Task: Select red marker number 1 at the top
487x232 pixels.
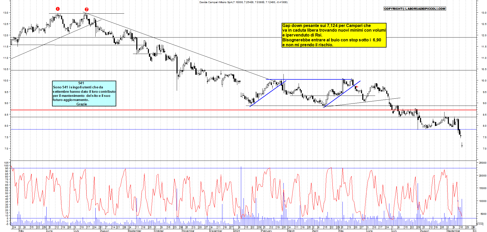Action: point(58,9)
